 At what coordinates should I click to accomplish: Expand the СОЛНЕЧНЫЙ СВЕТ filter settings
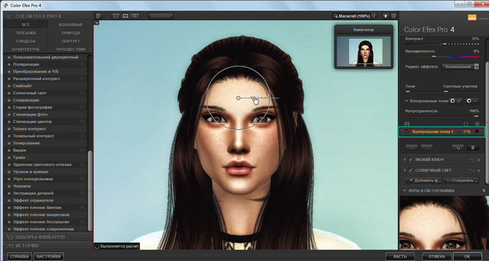(x=405, y=171)
